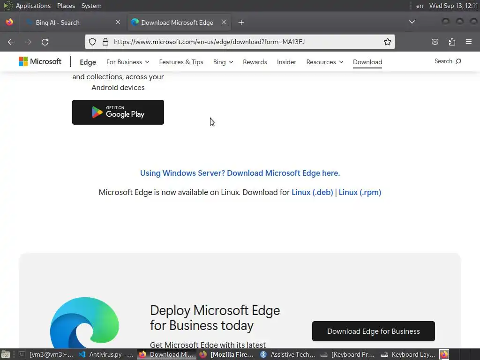Open [Keyboard Pr... taskbar window
Screen dimensions: 480x360
(x=348, y=354)
